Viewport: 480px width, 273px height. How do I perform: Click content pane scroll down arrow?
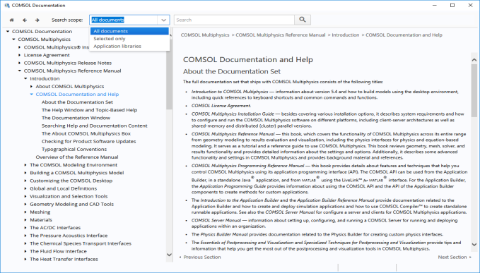pyautogui.click(x=474, y=244)
